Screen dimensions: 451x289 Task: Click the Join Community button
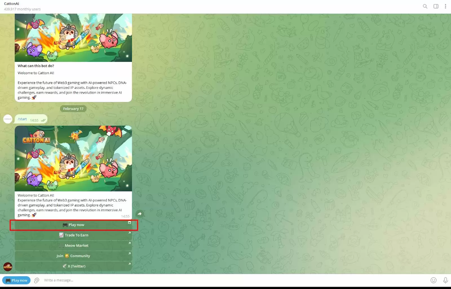pos(73,256)
